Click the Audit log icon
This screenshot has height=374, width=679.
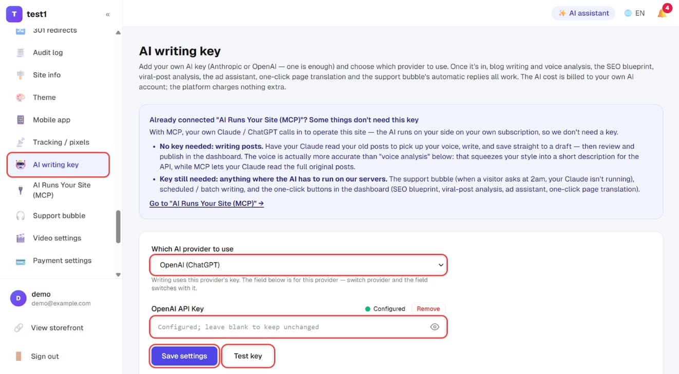[x=21, y=52]
